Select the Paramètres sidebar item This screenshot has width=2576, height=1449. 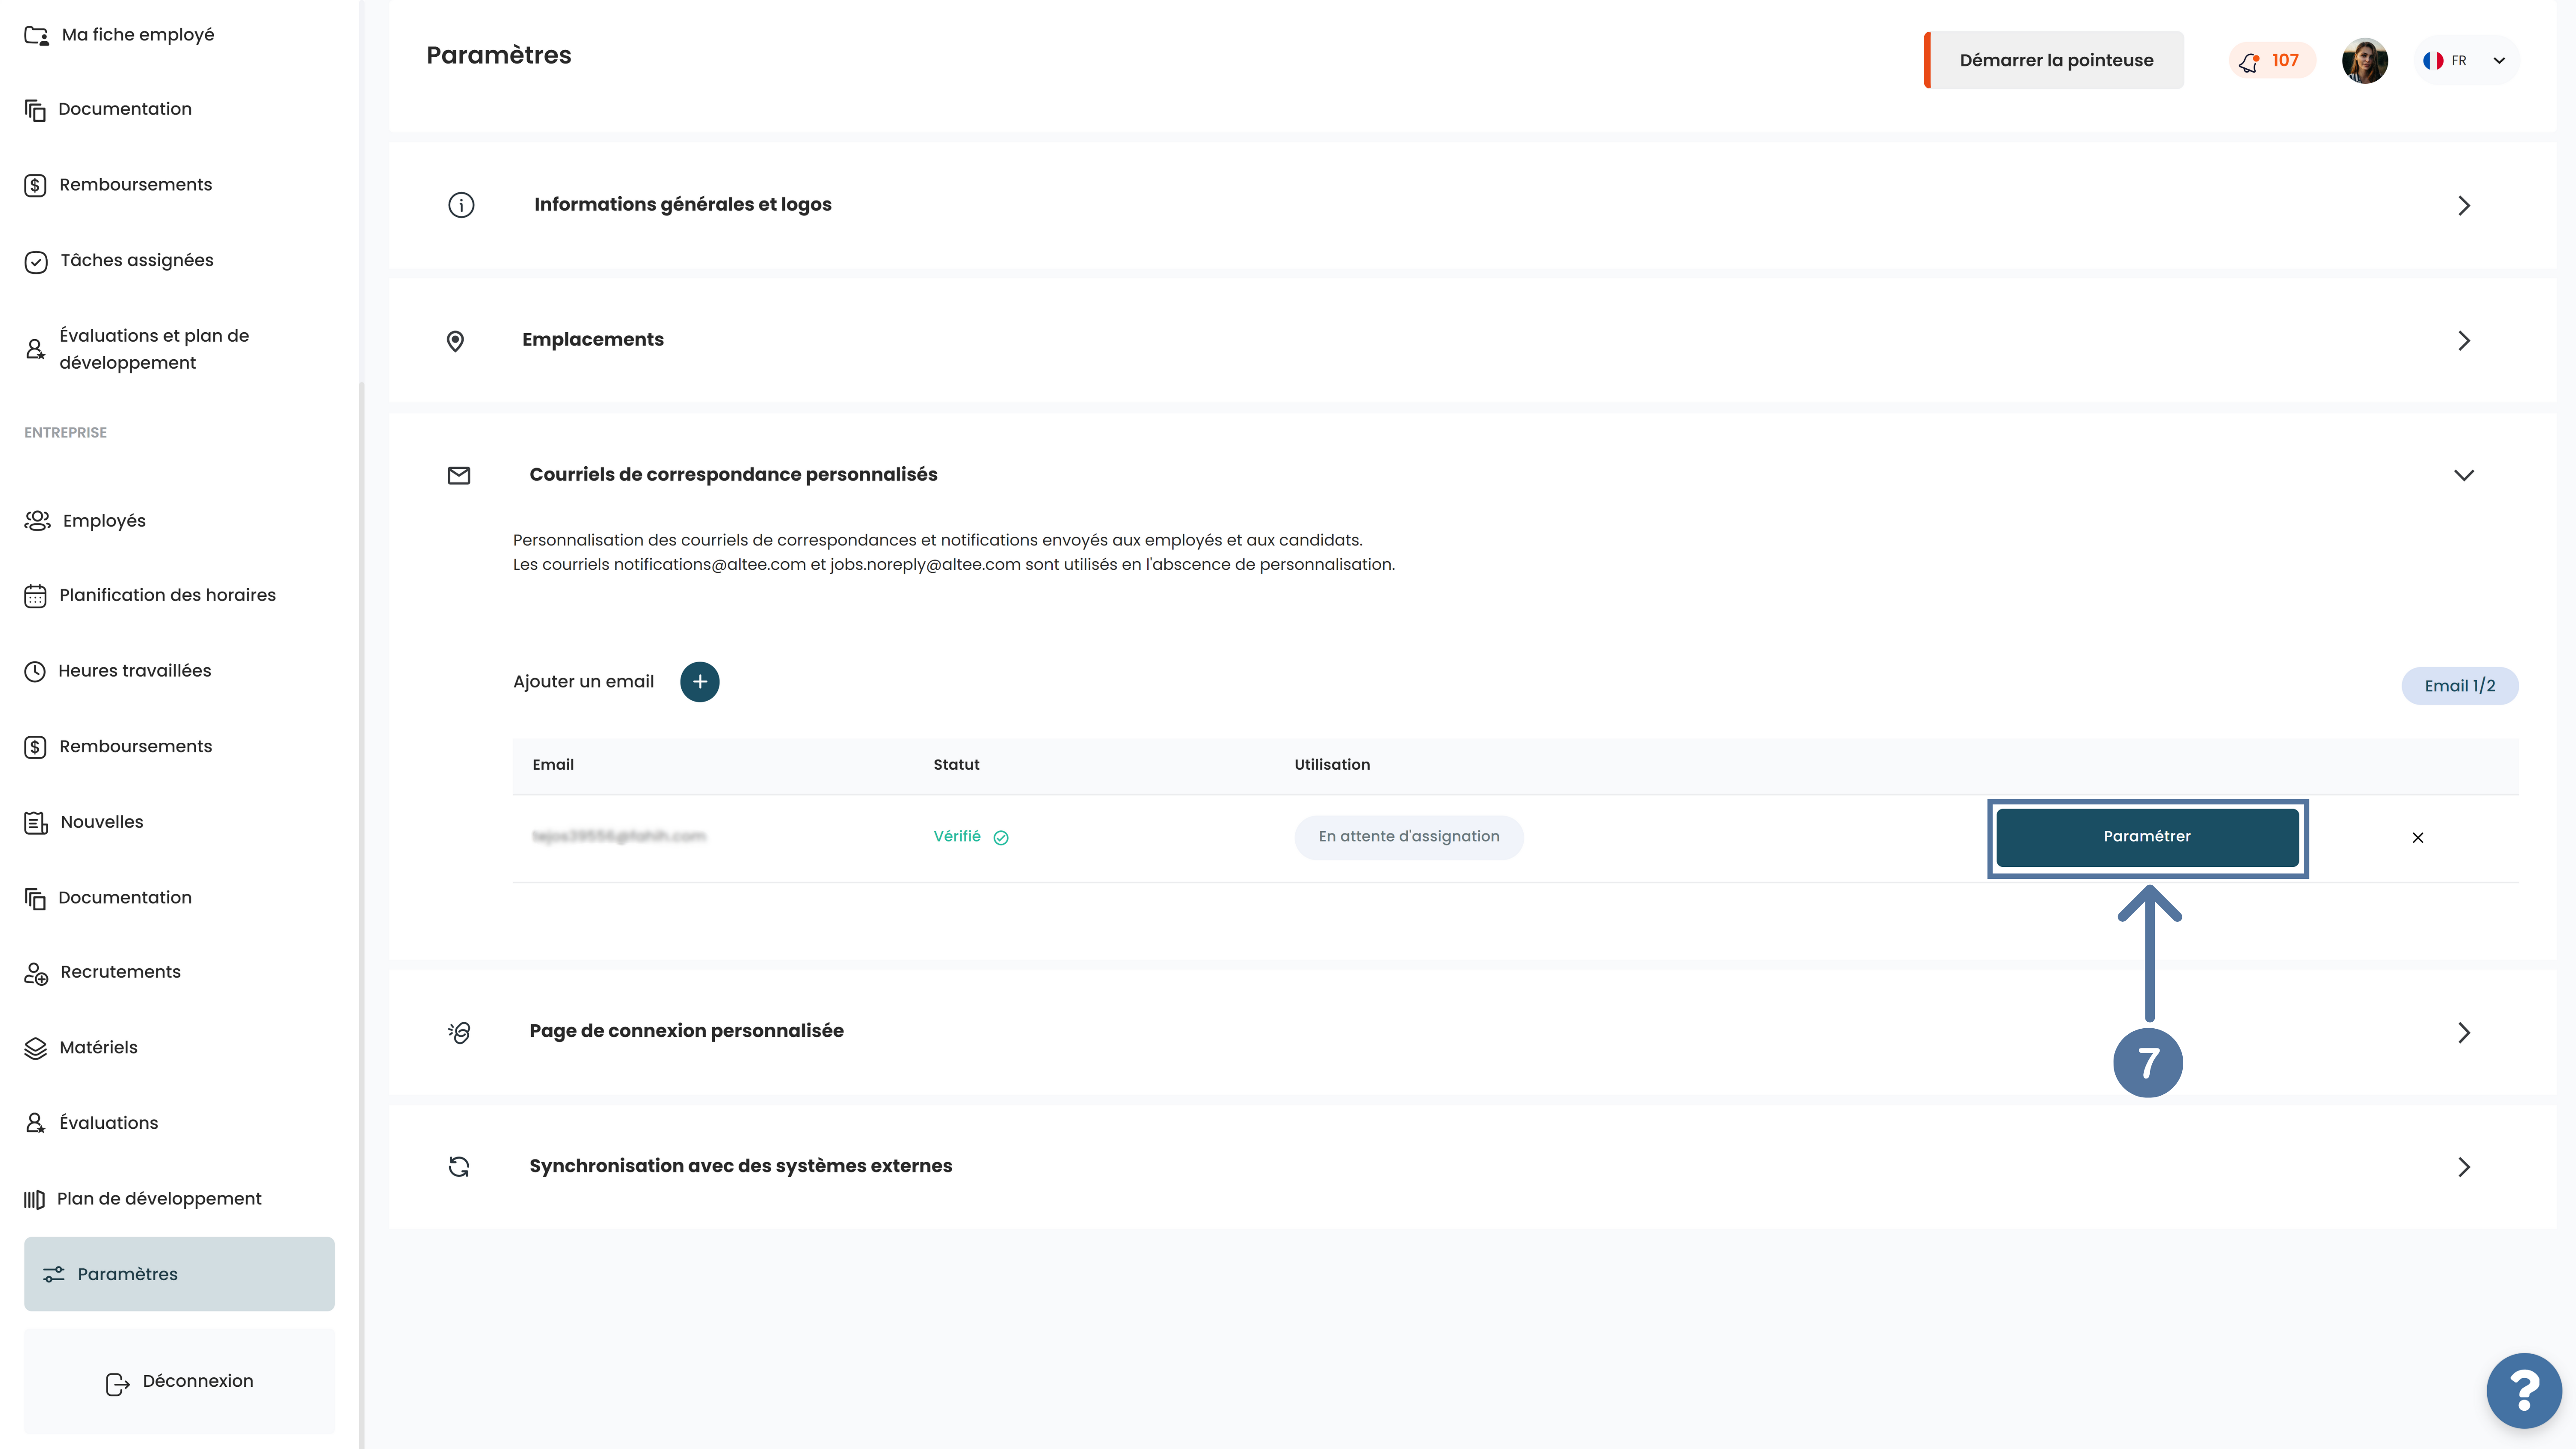[179, 1274]
